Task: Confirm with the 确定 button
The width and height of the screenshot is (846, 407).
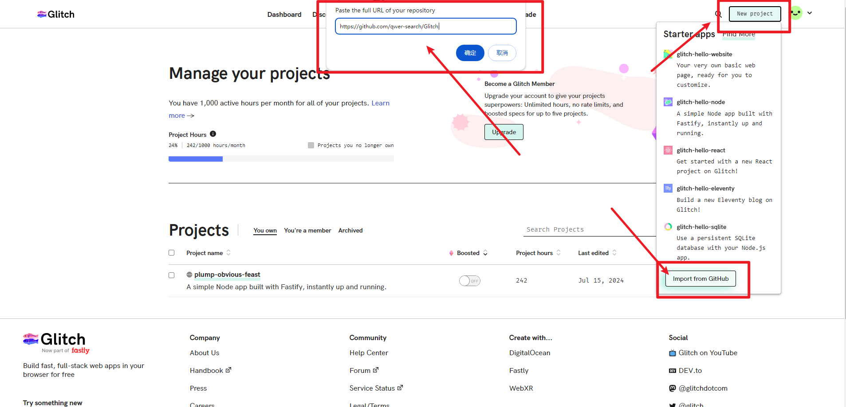Action: tap(470, 53)
